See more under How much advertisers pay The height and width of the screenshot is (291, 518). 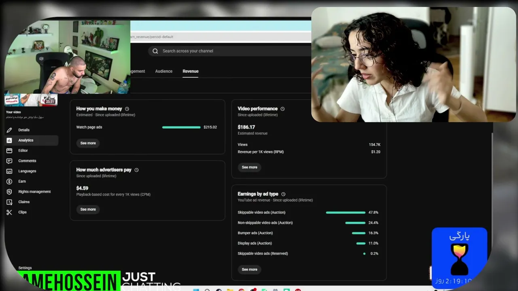(x=88, y=209)
